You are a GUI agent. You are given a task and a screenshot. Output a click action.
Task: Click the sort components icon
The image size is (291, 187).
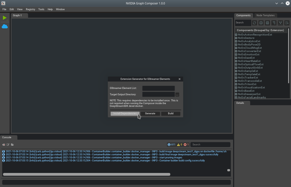pyautogui.click(x=287, y=23)
